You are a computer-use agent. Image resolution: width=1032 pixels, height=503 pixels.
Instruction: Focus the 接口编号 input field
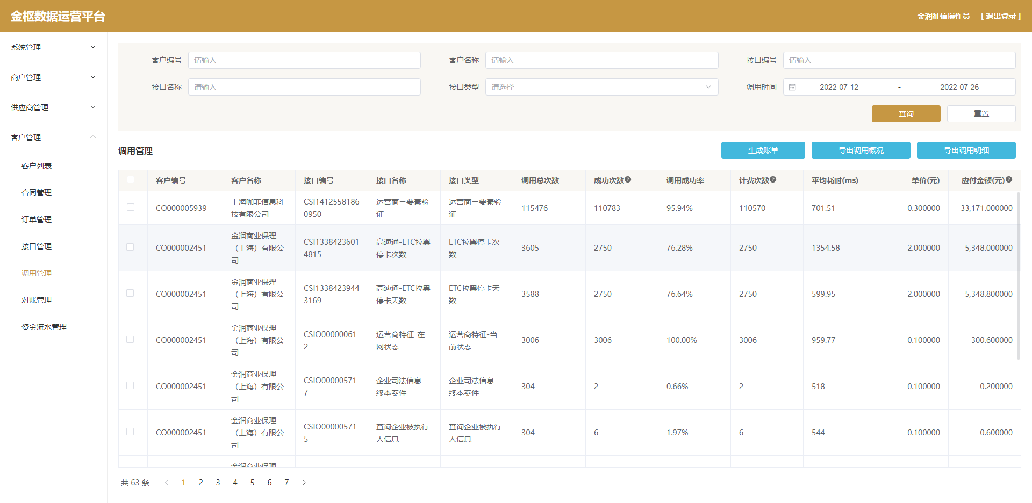pyautogui.click(x=899, y=60)
